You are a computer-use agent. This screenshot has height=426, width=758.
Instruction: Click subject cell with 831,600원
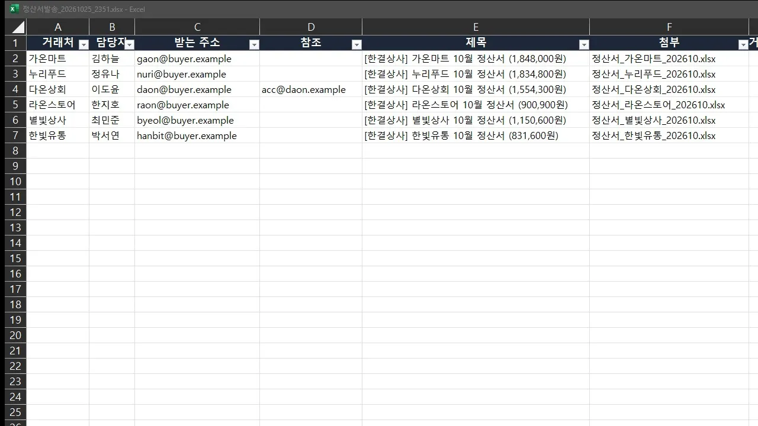point(476,135)
